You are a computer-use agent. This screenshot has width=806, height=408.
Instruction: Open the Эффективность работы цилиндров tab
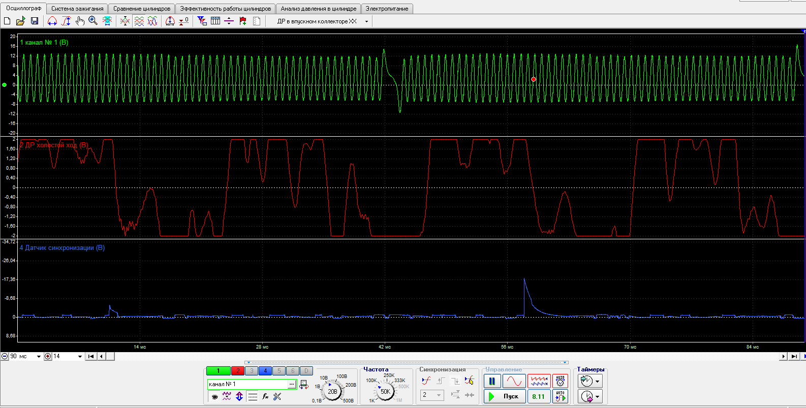click(226, 9)
